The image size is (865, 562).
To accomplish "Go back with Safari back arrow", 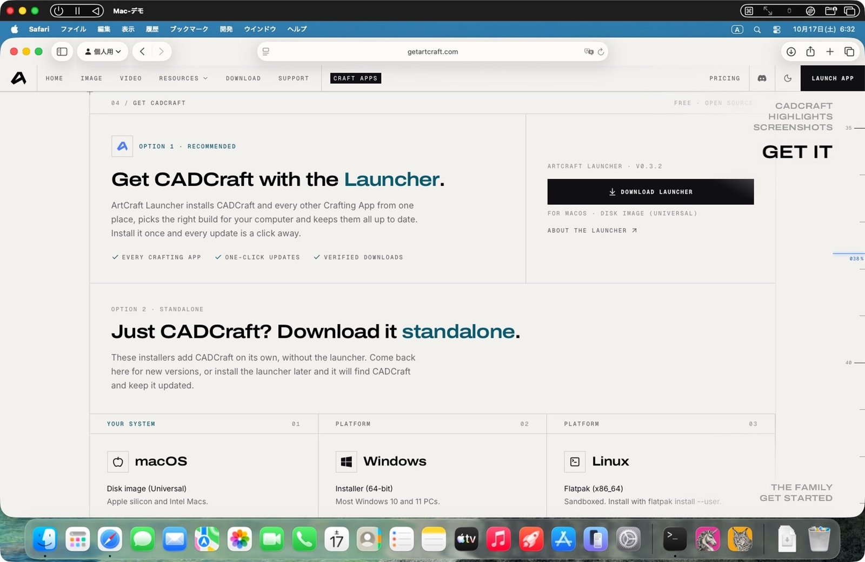I will tap(142, 52).
